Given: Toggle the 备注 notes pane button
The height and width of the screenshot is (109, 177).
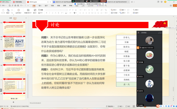Looking at the screenshot, I should pyautogui.click(x=121, y=106).
